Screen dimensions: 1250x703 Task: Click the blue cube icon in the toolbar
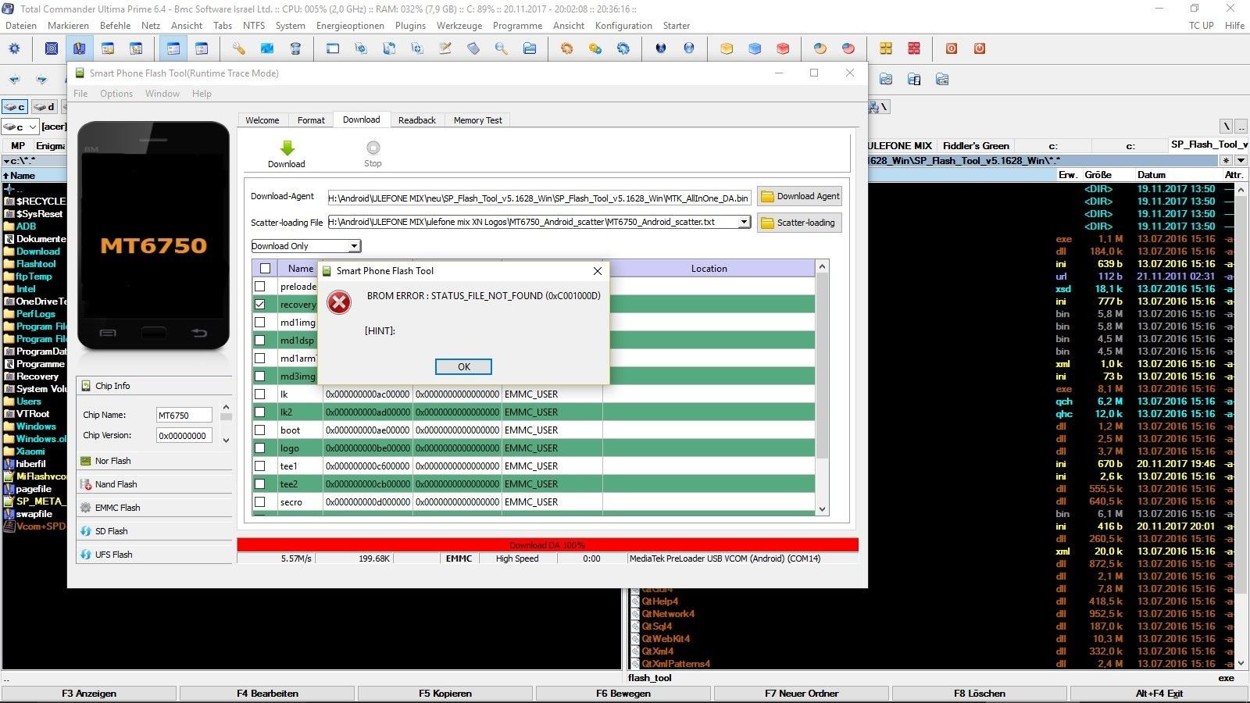tap(755, 48)
